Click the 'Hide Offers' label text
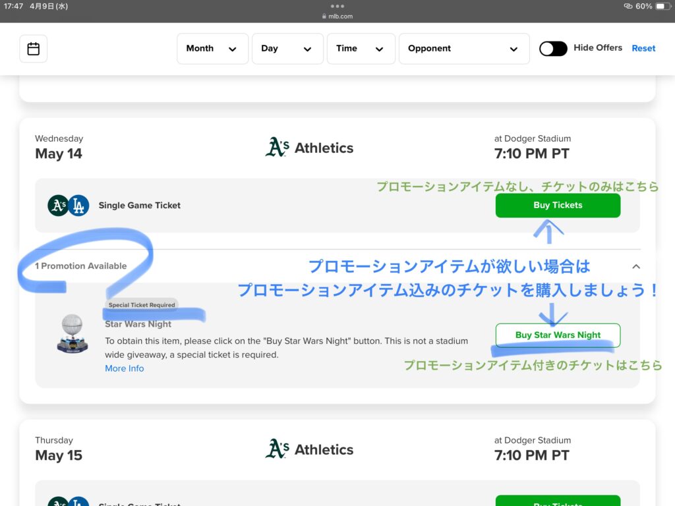Screen dimensions: 675x506 597,47
